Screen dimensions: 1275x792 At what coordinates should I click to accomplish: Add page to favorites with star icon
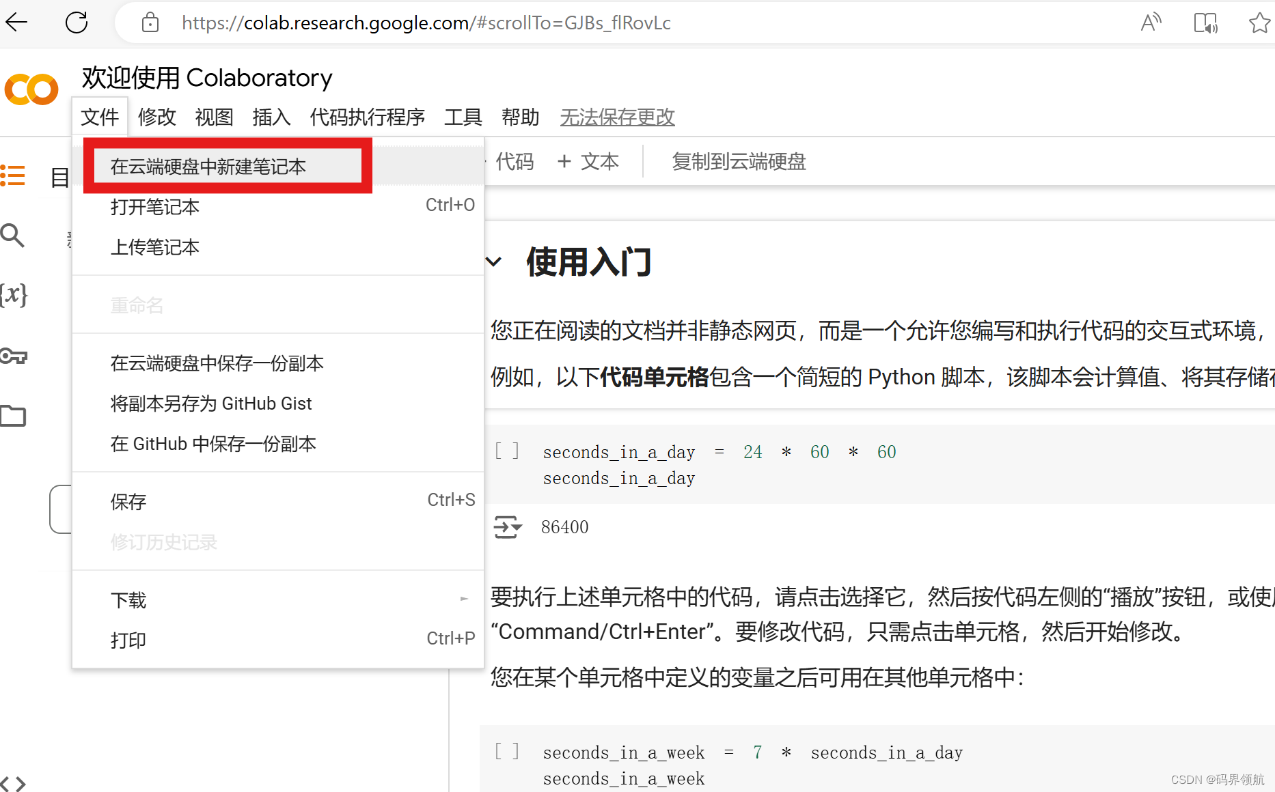[1260, 23]
